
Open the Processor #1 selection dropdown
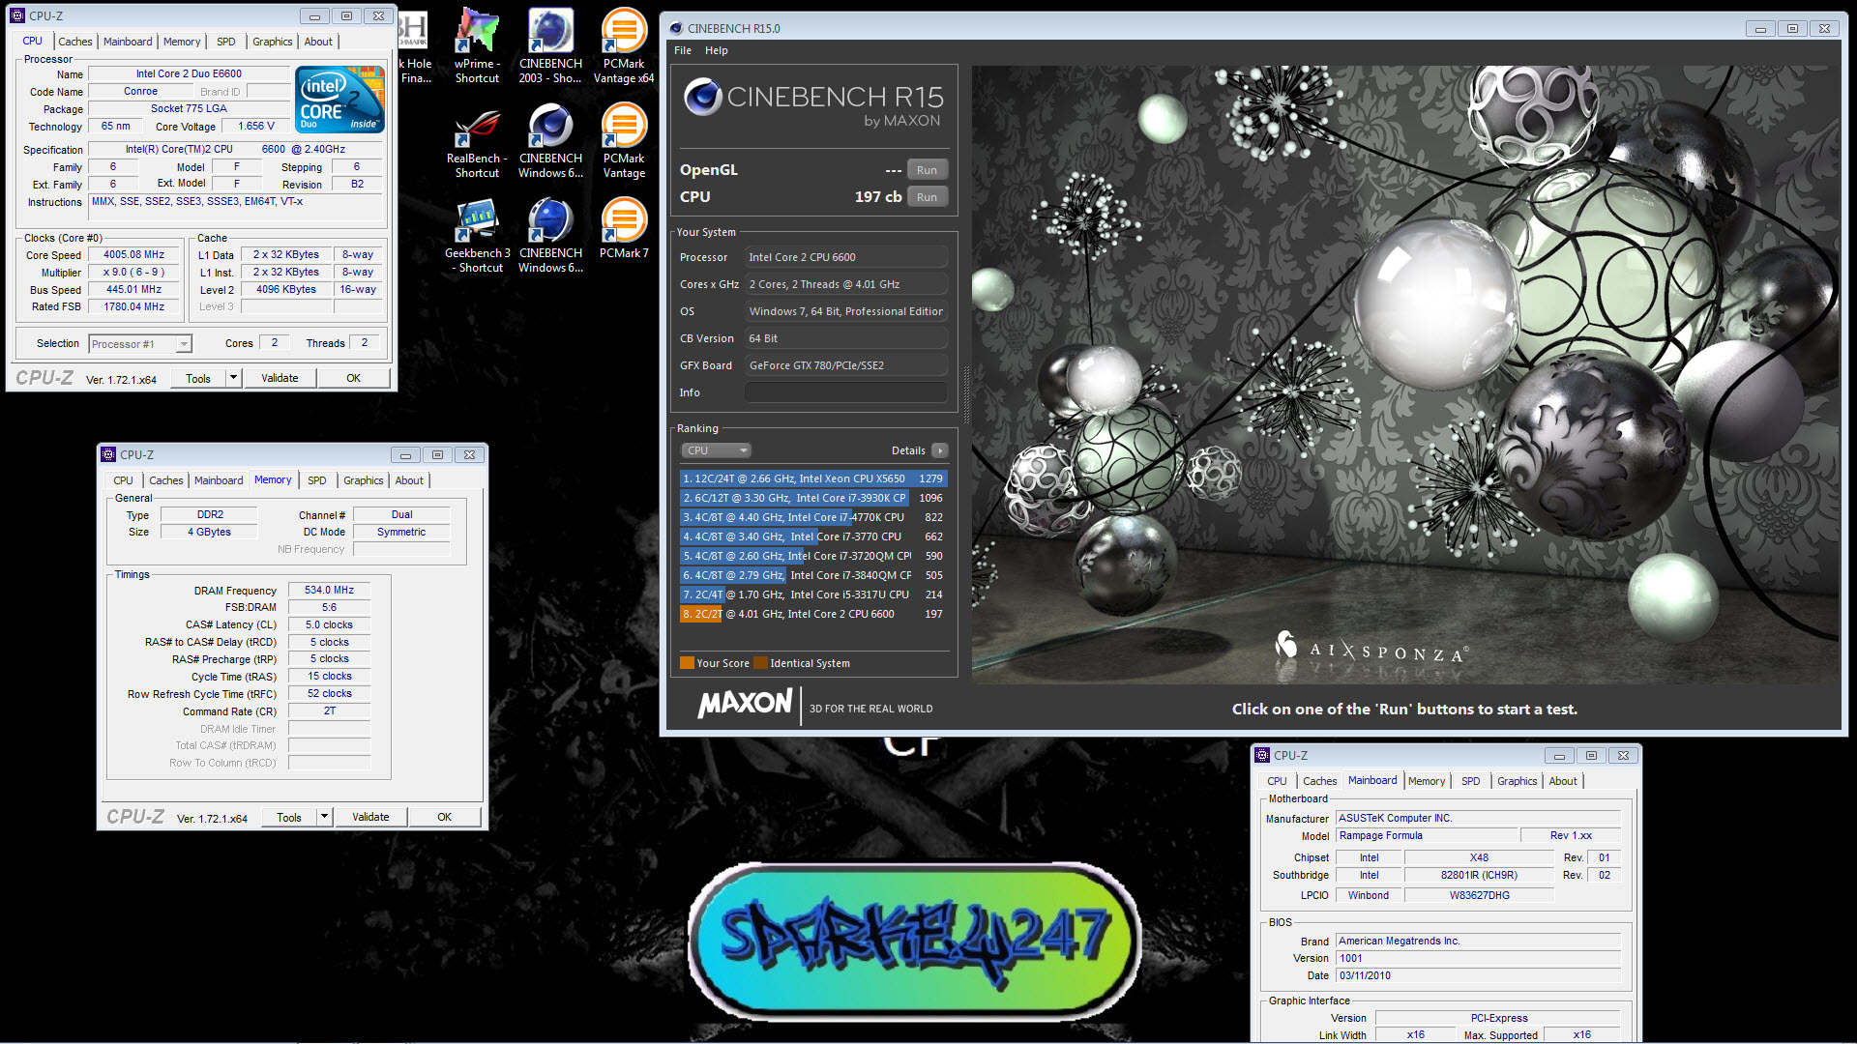(x=140, y=344)
